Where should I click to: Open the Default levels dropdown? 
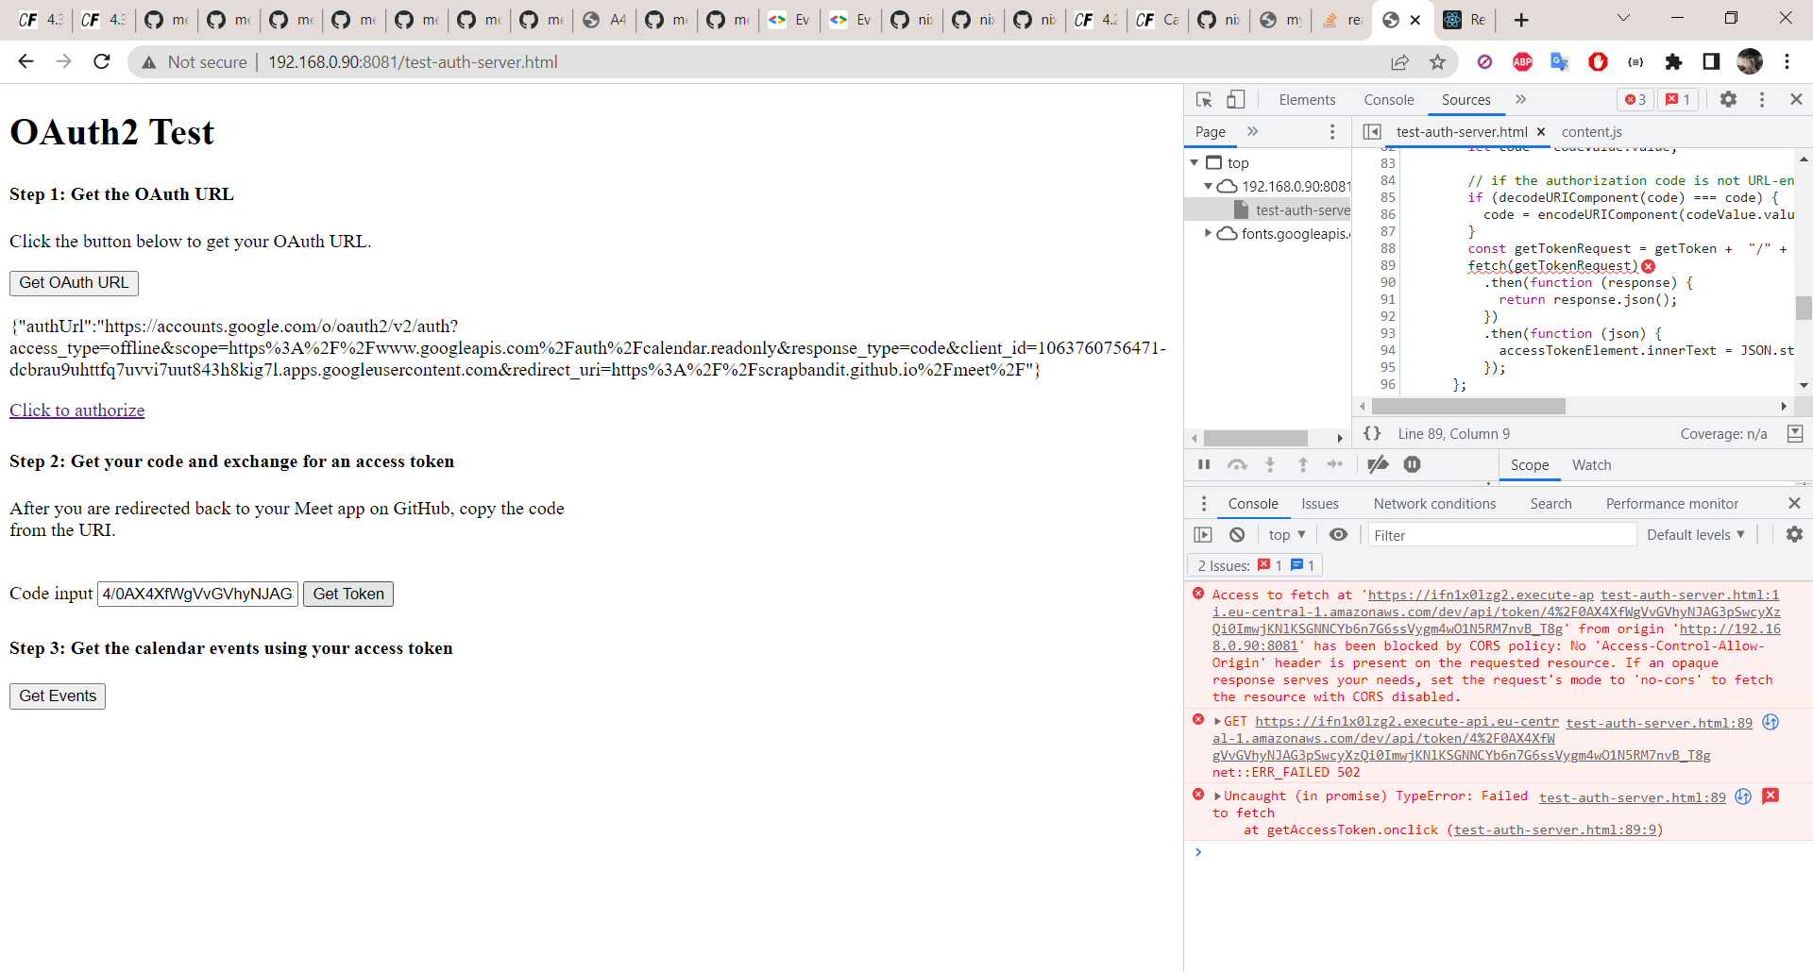(1696, 535)
